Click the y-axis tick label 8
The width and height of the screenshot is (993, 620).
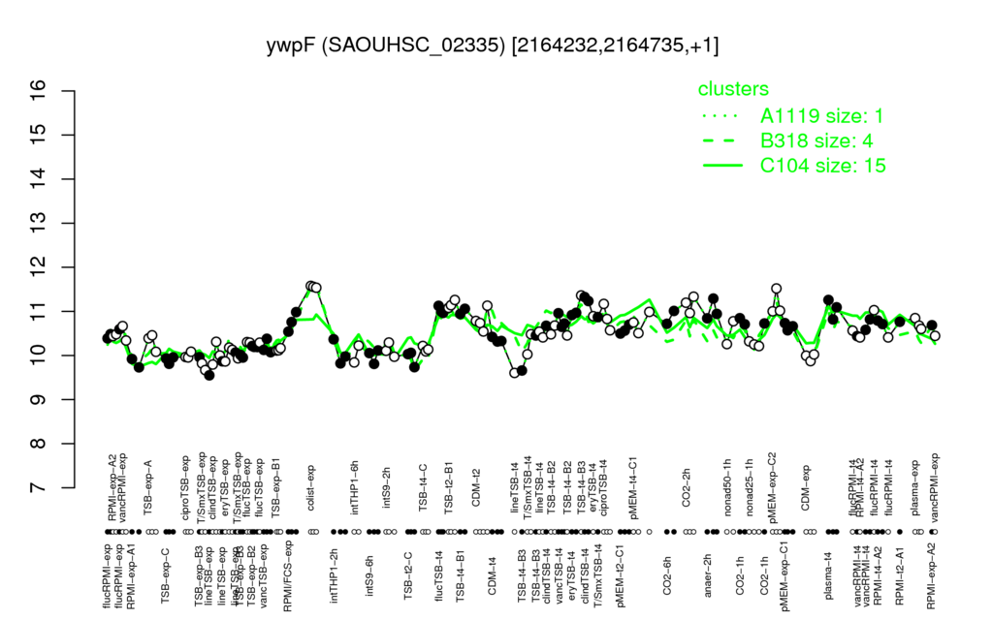(x=39, y=444)
